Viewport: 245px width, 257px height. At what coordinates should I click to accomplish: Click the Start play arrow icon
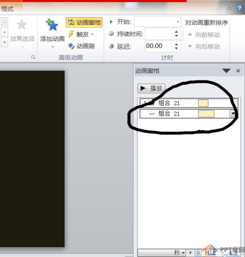111,22
